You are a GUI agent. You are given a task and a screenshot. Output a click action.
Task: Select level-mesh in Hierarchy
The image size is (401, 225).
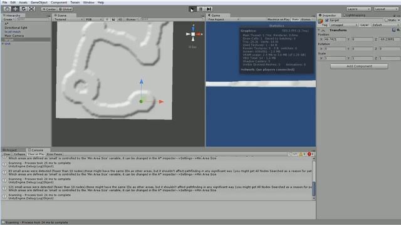(x=13, y=32)
